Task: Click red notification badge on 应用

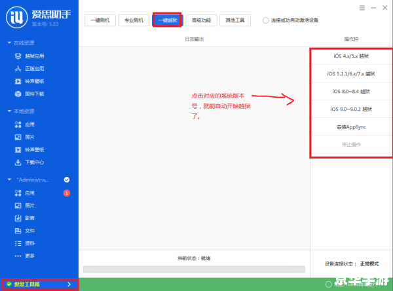Action: click(x=67, y=193)
